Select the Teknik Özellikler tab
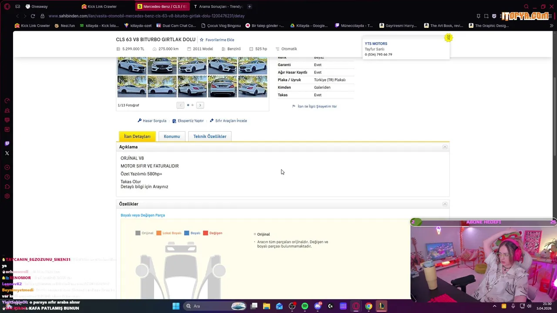 [x=210, y=137]
